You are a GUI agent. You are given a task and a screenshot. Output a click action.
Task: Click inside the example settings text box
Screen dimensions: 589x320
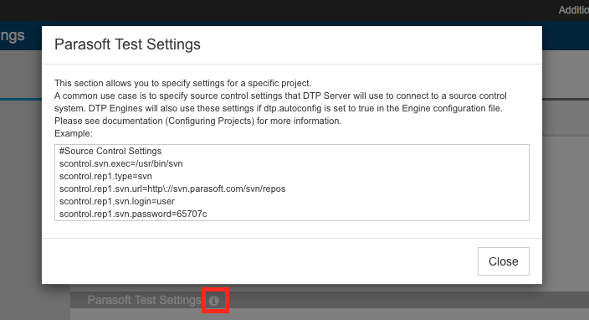pos(292,183)
